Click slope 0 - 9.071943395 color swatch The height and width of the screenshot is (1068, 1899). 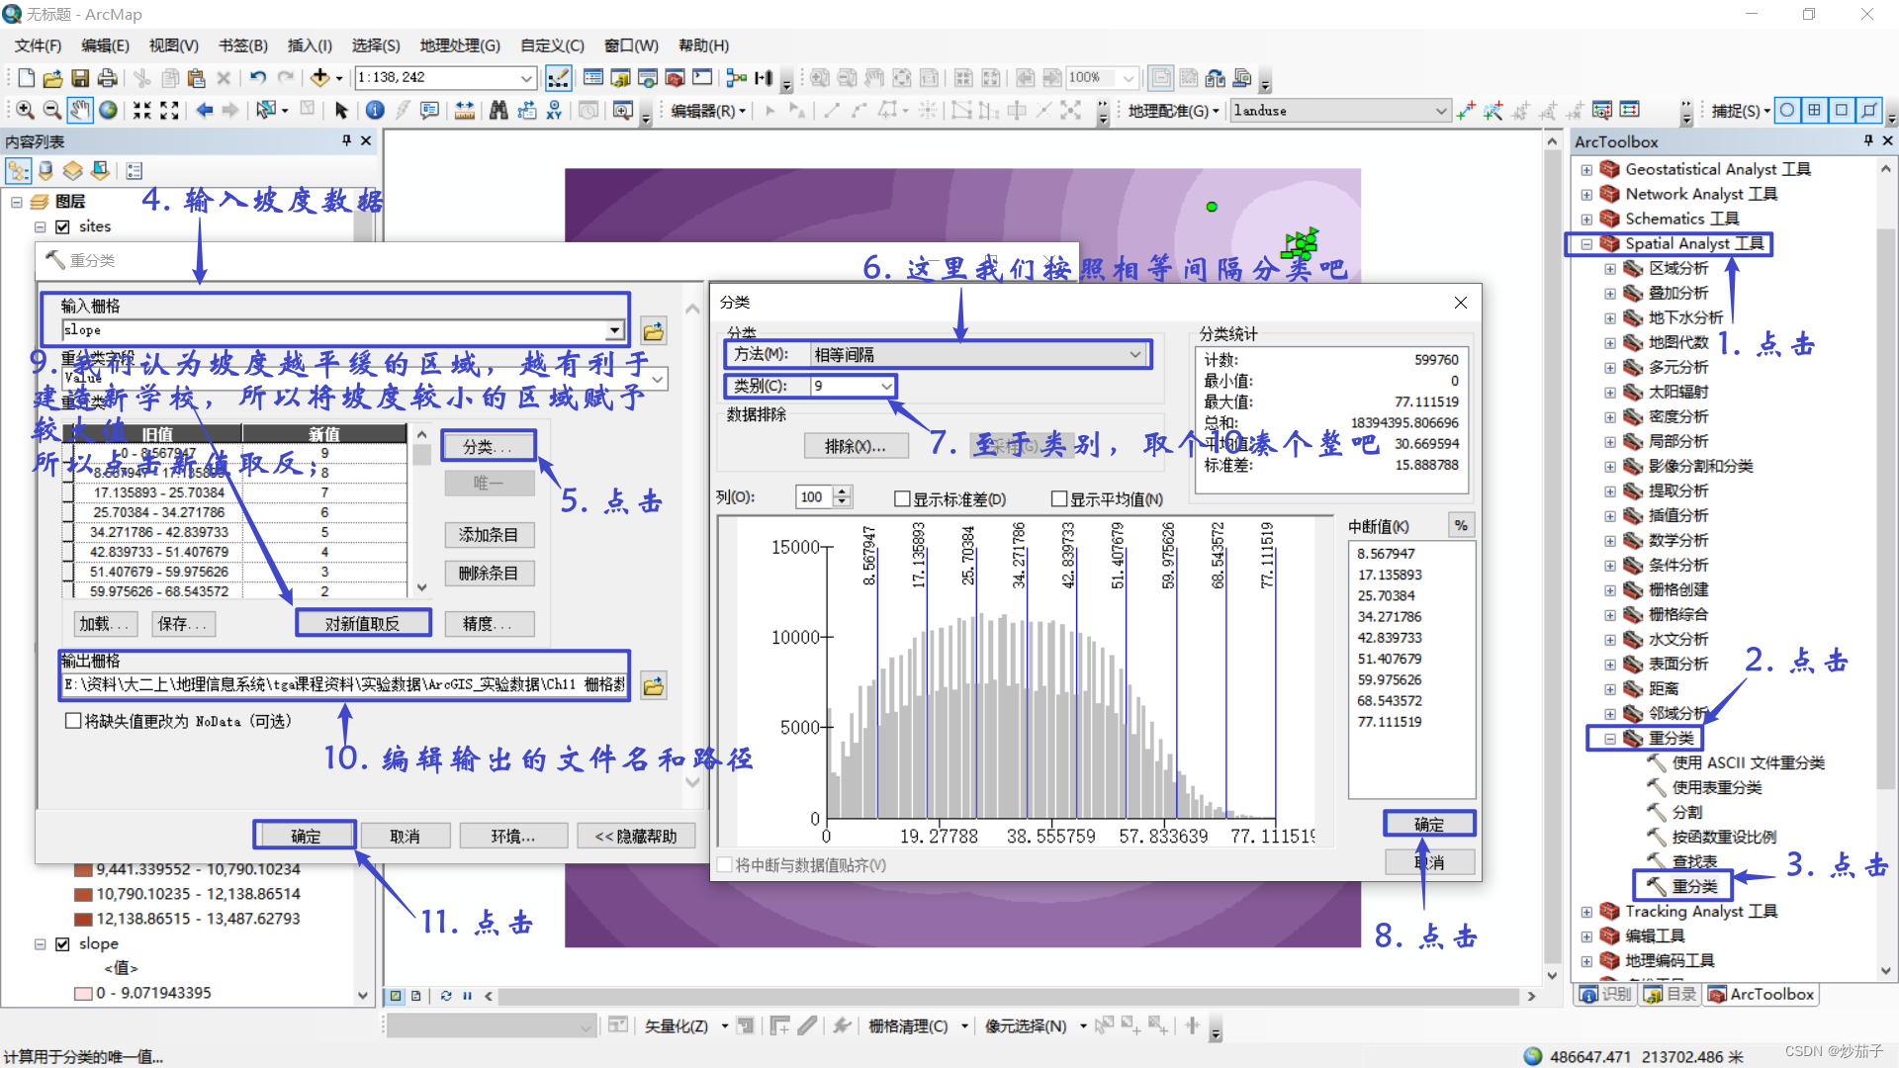coord(84,993)
